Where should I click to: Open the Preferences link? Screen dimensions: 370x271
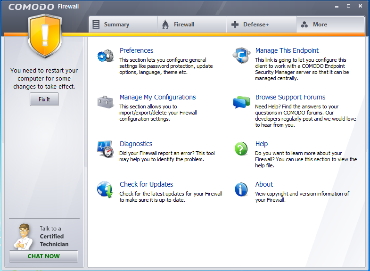click(136, 50)
